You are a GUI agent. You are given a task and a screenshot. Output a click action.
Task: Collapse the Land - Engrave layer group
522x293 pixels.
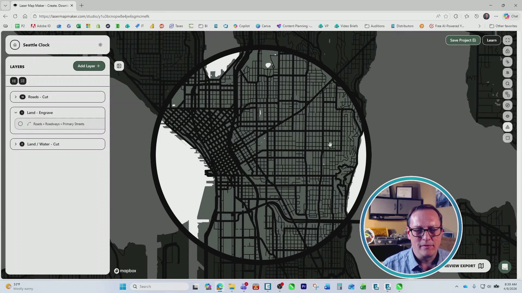[16, 113]
